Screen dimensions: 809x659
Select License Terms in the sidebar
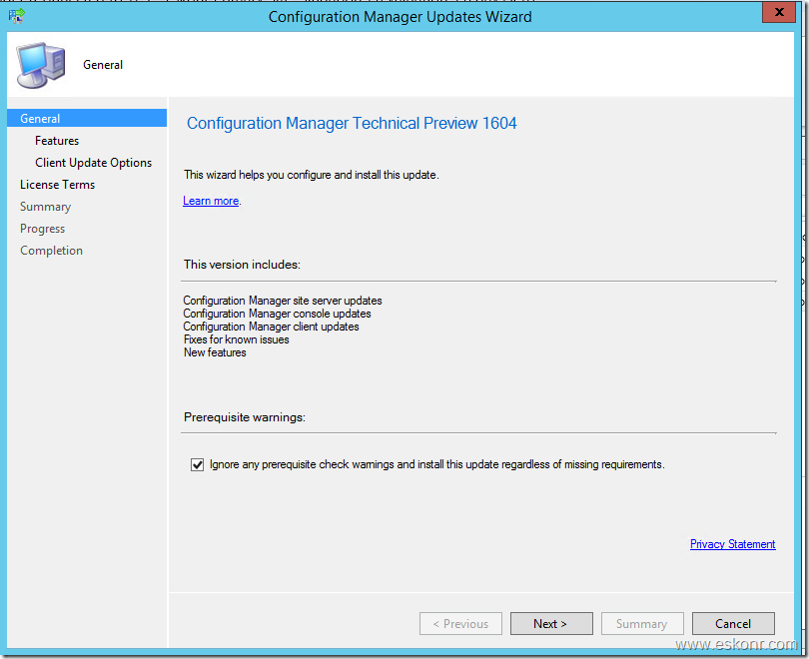pos(57,185)
